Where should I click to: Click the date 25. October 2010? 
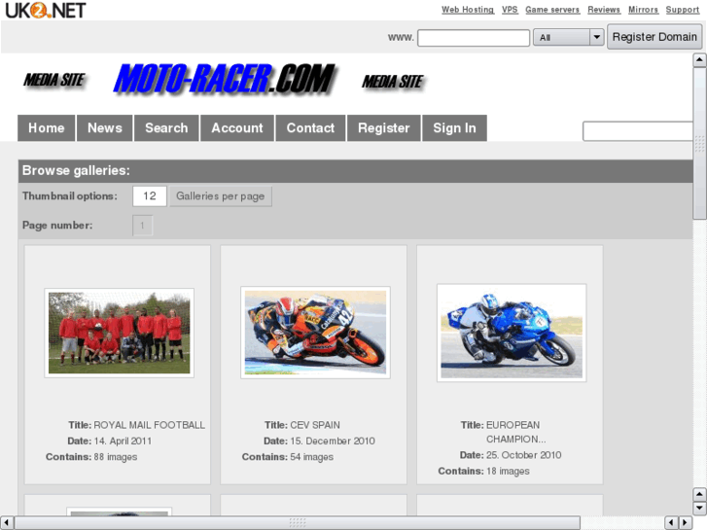pos(524,455)
